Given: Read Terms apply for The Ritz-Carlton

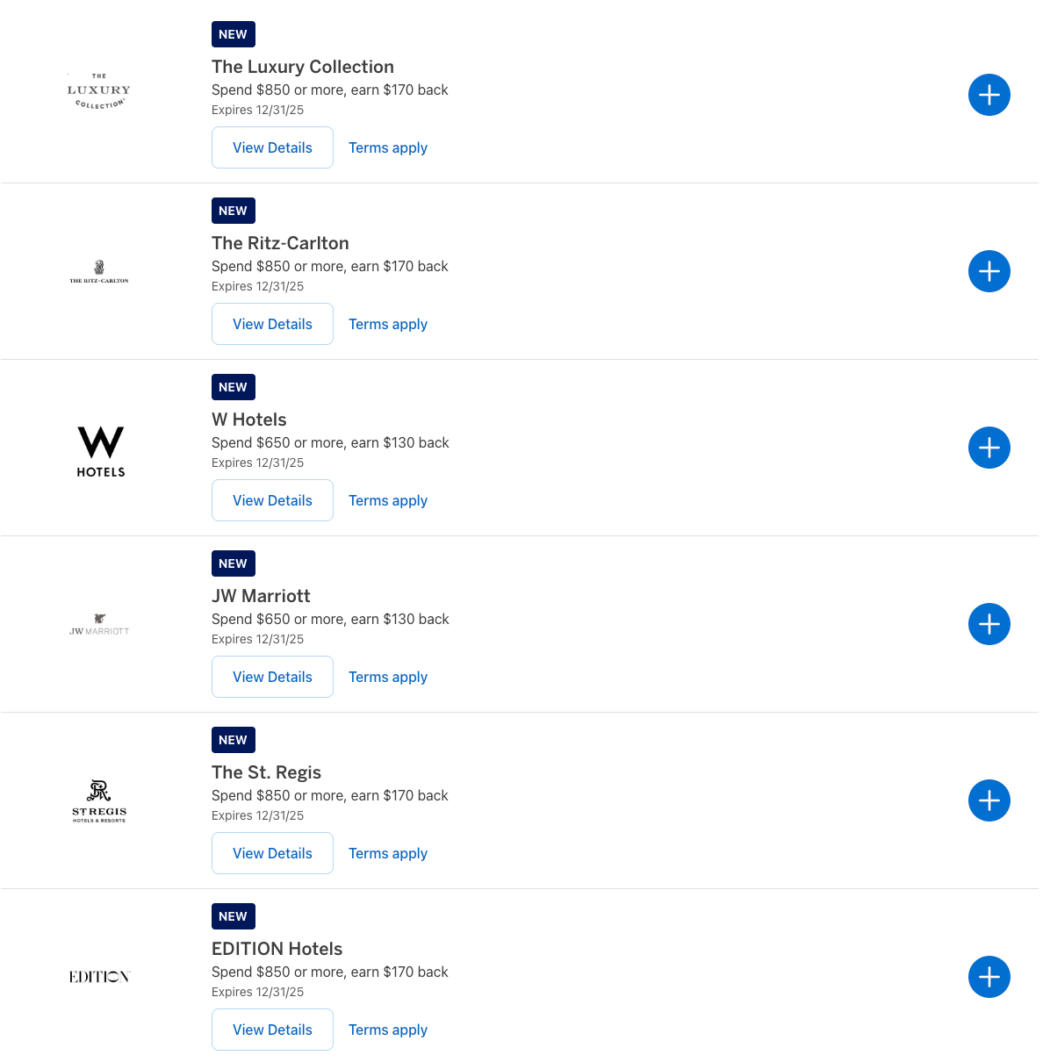Looking at the screenshot, I should [388, 324].
